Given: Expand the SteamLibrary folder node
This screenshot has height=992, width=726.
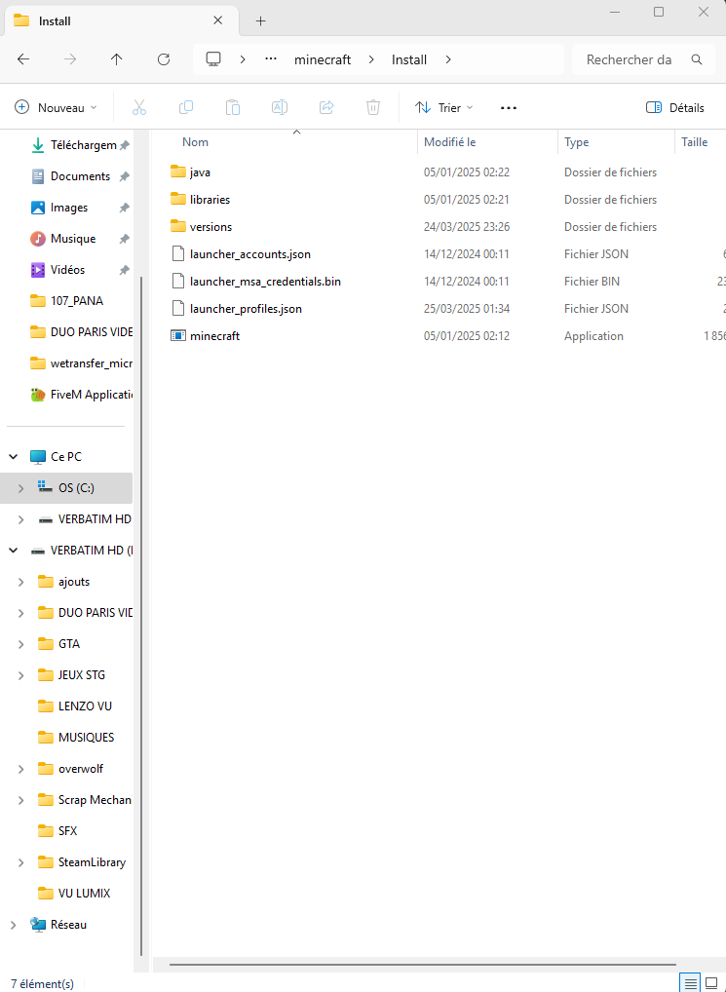Looking at the screenshot, I should (20, 862).
